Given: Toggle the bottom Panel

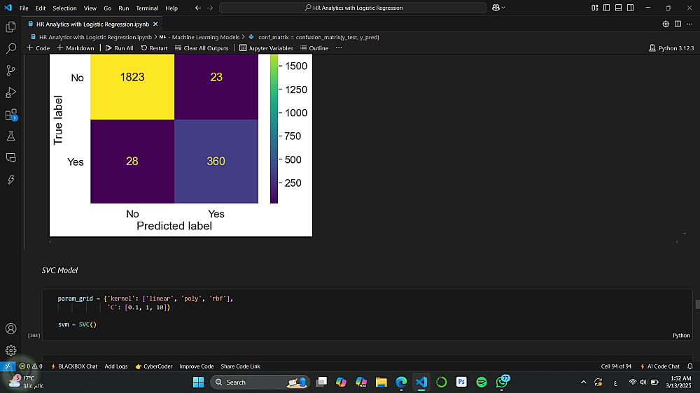Looking at the screenshot, I should pos(618,8).
